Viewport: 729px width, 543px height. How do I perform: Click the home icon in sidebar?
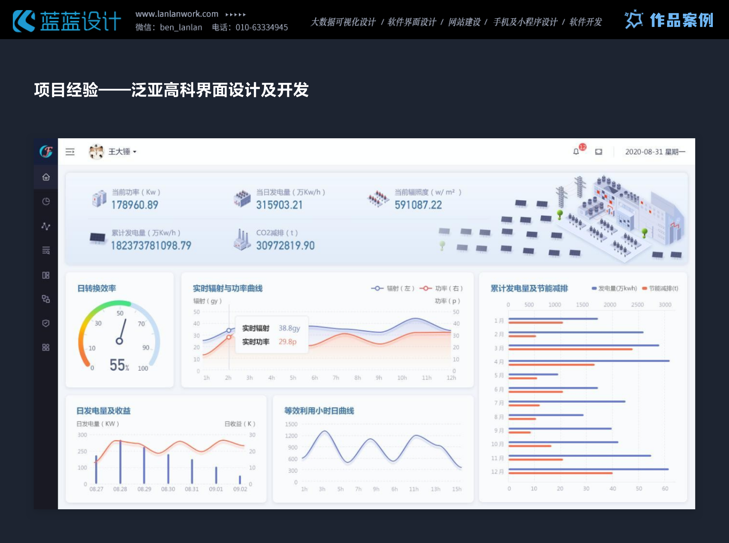[x=46, y=177]
